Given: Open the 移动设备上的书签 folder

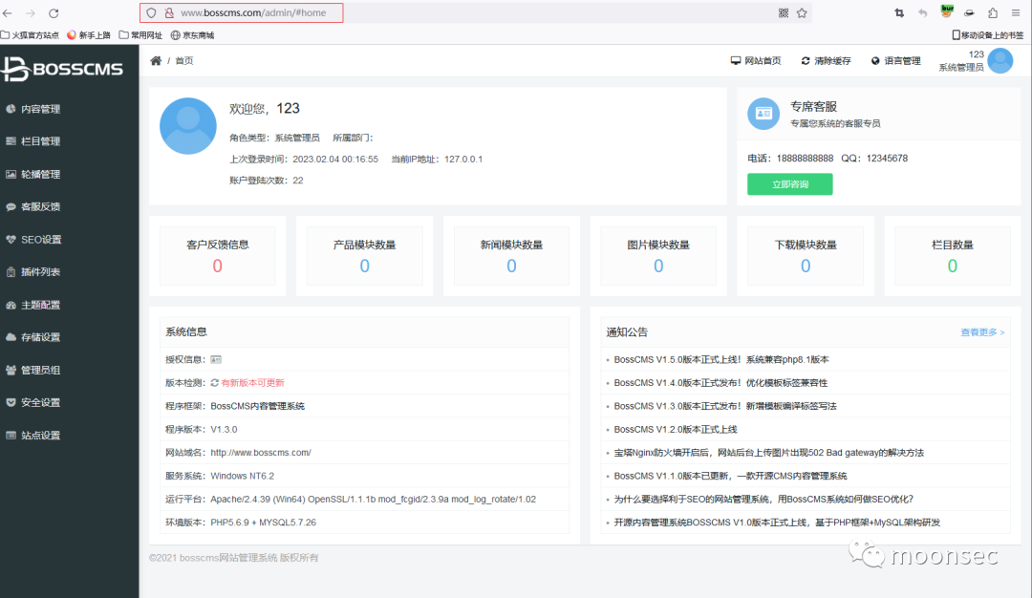Looking at the screenshot, I should pyautogui.click(x=988, y=34).
